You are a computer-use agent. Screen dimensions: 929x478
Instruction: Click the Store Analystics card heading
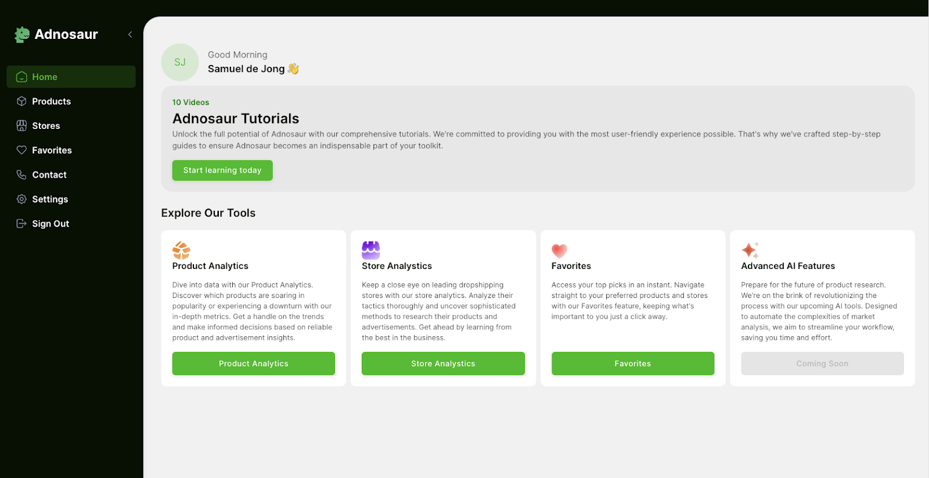tap(397, 266)
